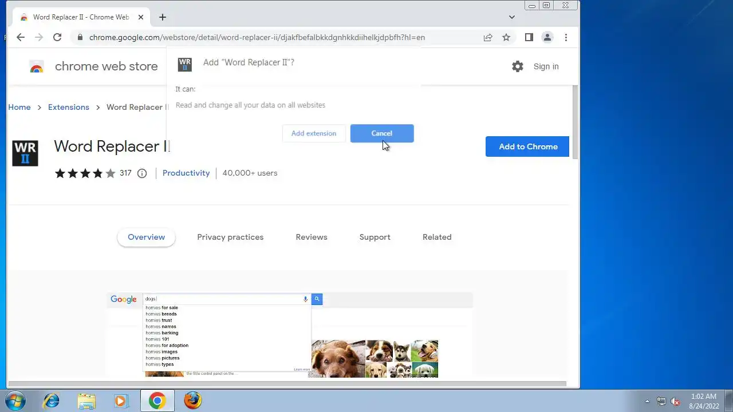The height and width of the screenshot is (412, 733).
Task: Open a new tab with plus button
Action: (163, 17)
